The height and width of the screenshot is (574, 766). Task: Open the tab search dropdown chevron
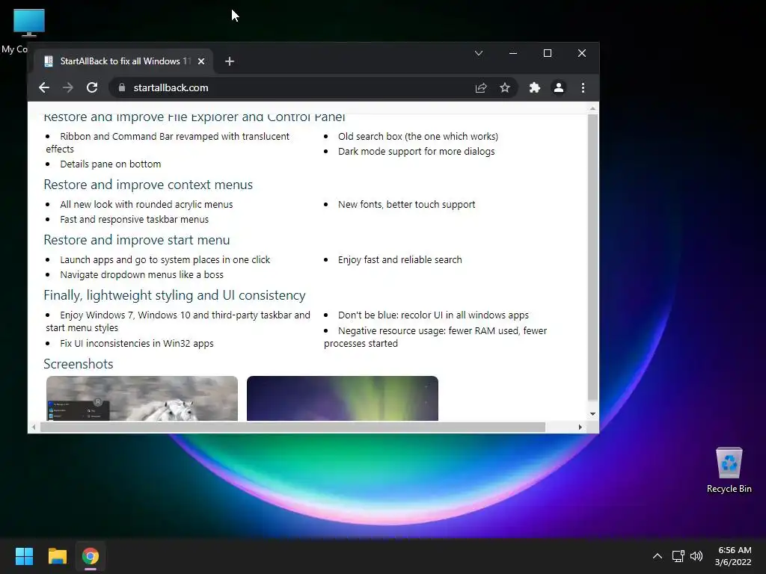[479, 53]
